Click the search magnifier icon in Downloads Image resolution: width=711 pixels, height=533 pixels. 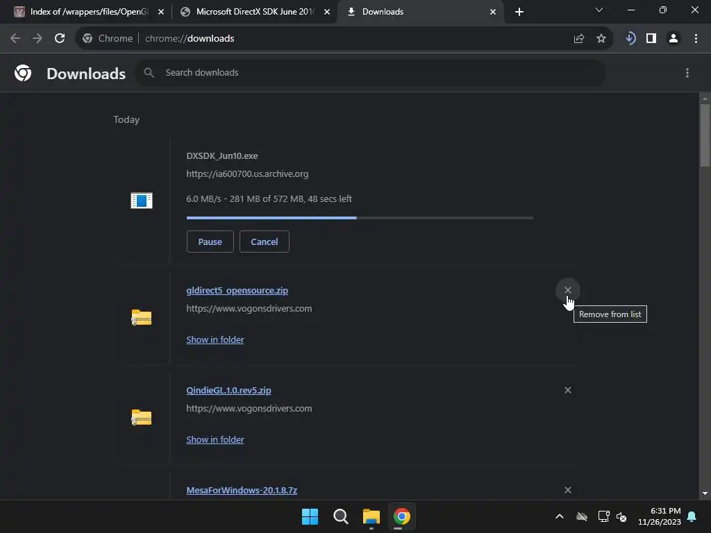pyautogui.click(x=149, y=72)
